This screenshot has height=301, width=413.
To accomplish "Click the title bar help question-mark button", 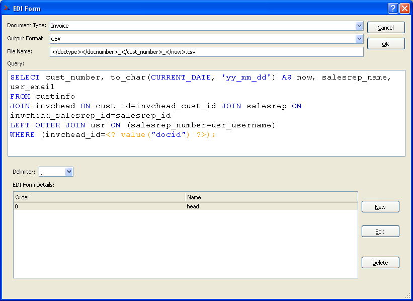I will click(393, 9).
